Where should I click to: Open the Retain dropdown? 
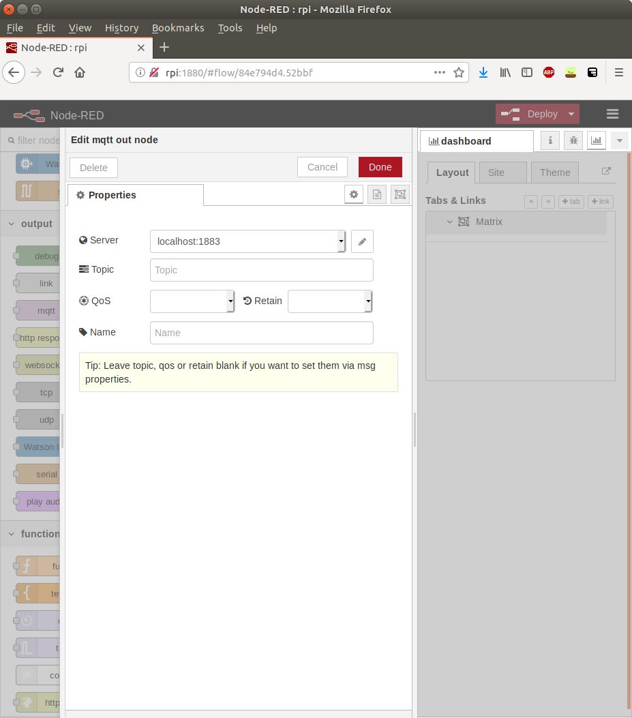(x=330, y=301)
